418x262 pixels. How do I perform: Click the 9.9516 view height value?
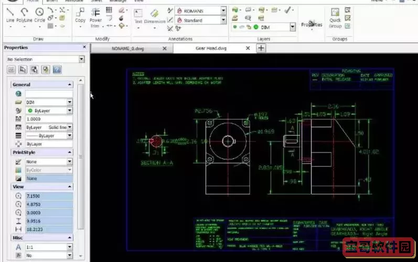(x=49, y=221)
